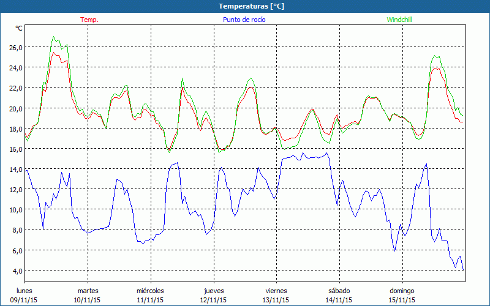Select the jueves day label
Image resolution: width=490 pixels, height=306 pixels.
tap(213, 290)
